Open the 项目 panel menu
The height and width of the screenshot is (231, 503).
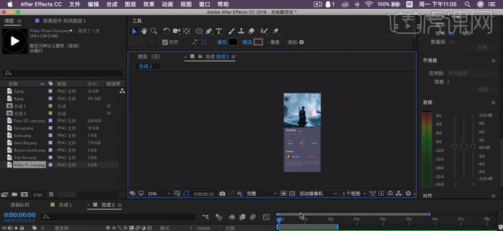pyautogui.click(x=19, y=21)
